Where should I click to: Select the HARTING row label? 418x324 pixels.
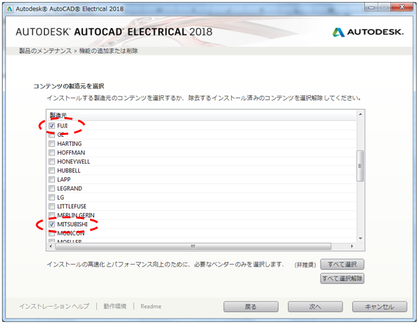(70, 143)
